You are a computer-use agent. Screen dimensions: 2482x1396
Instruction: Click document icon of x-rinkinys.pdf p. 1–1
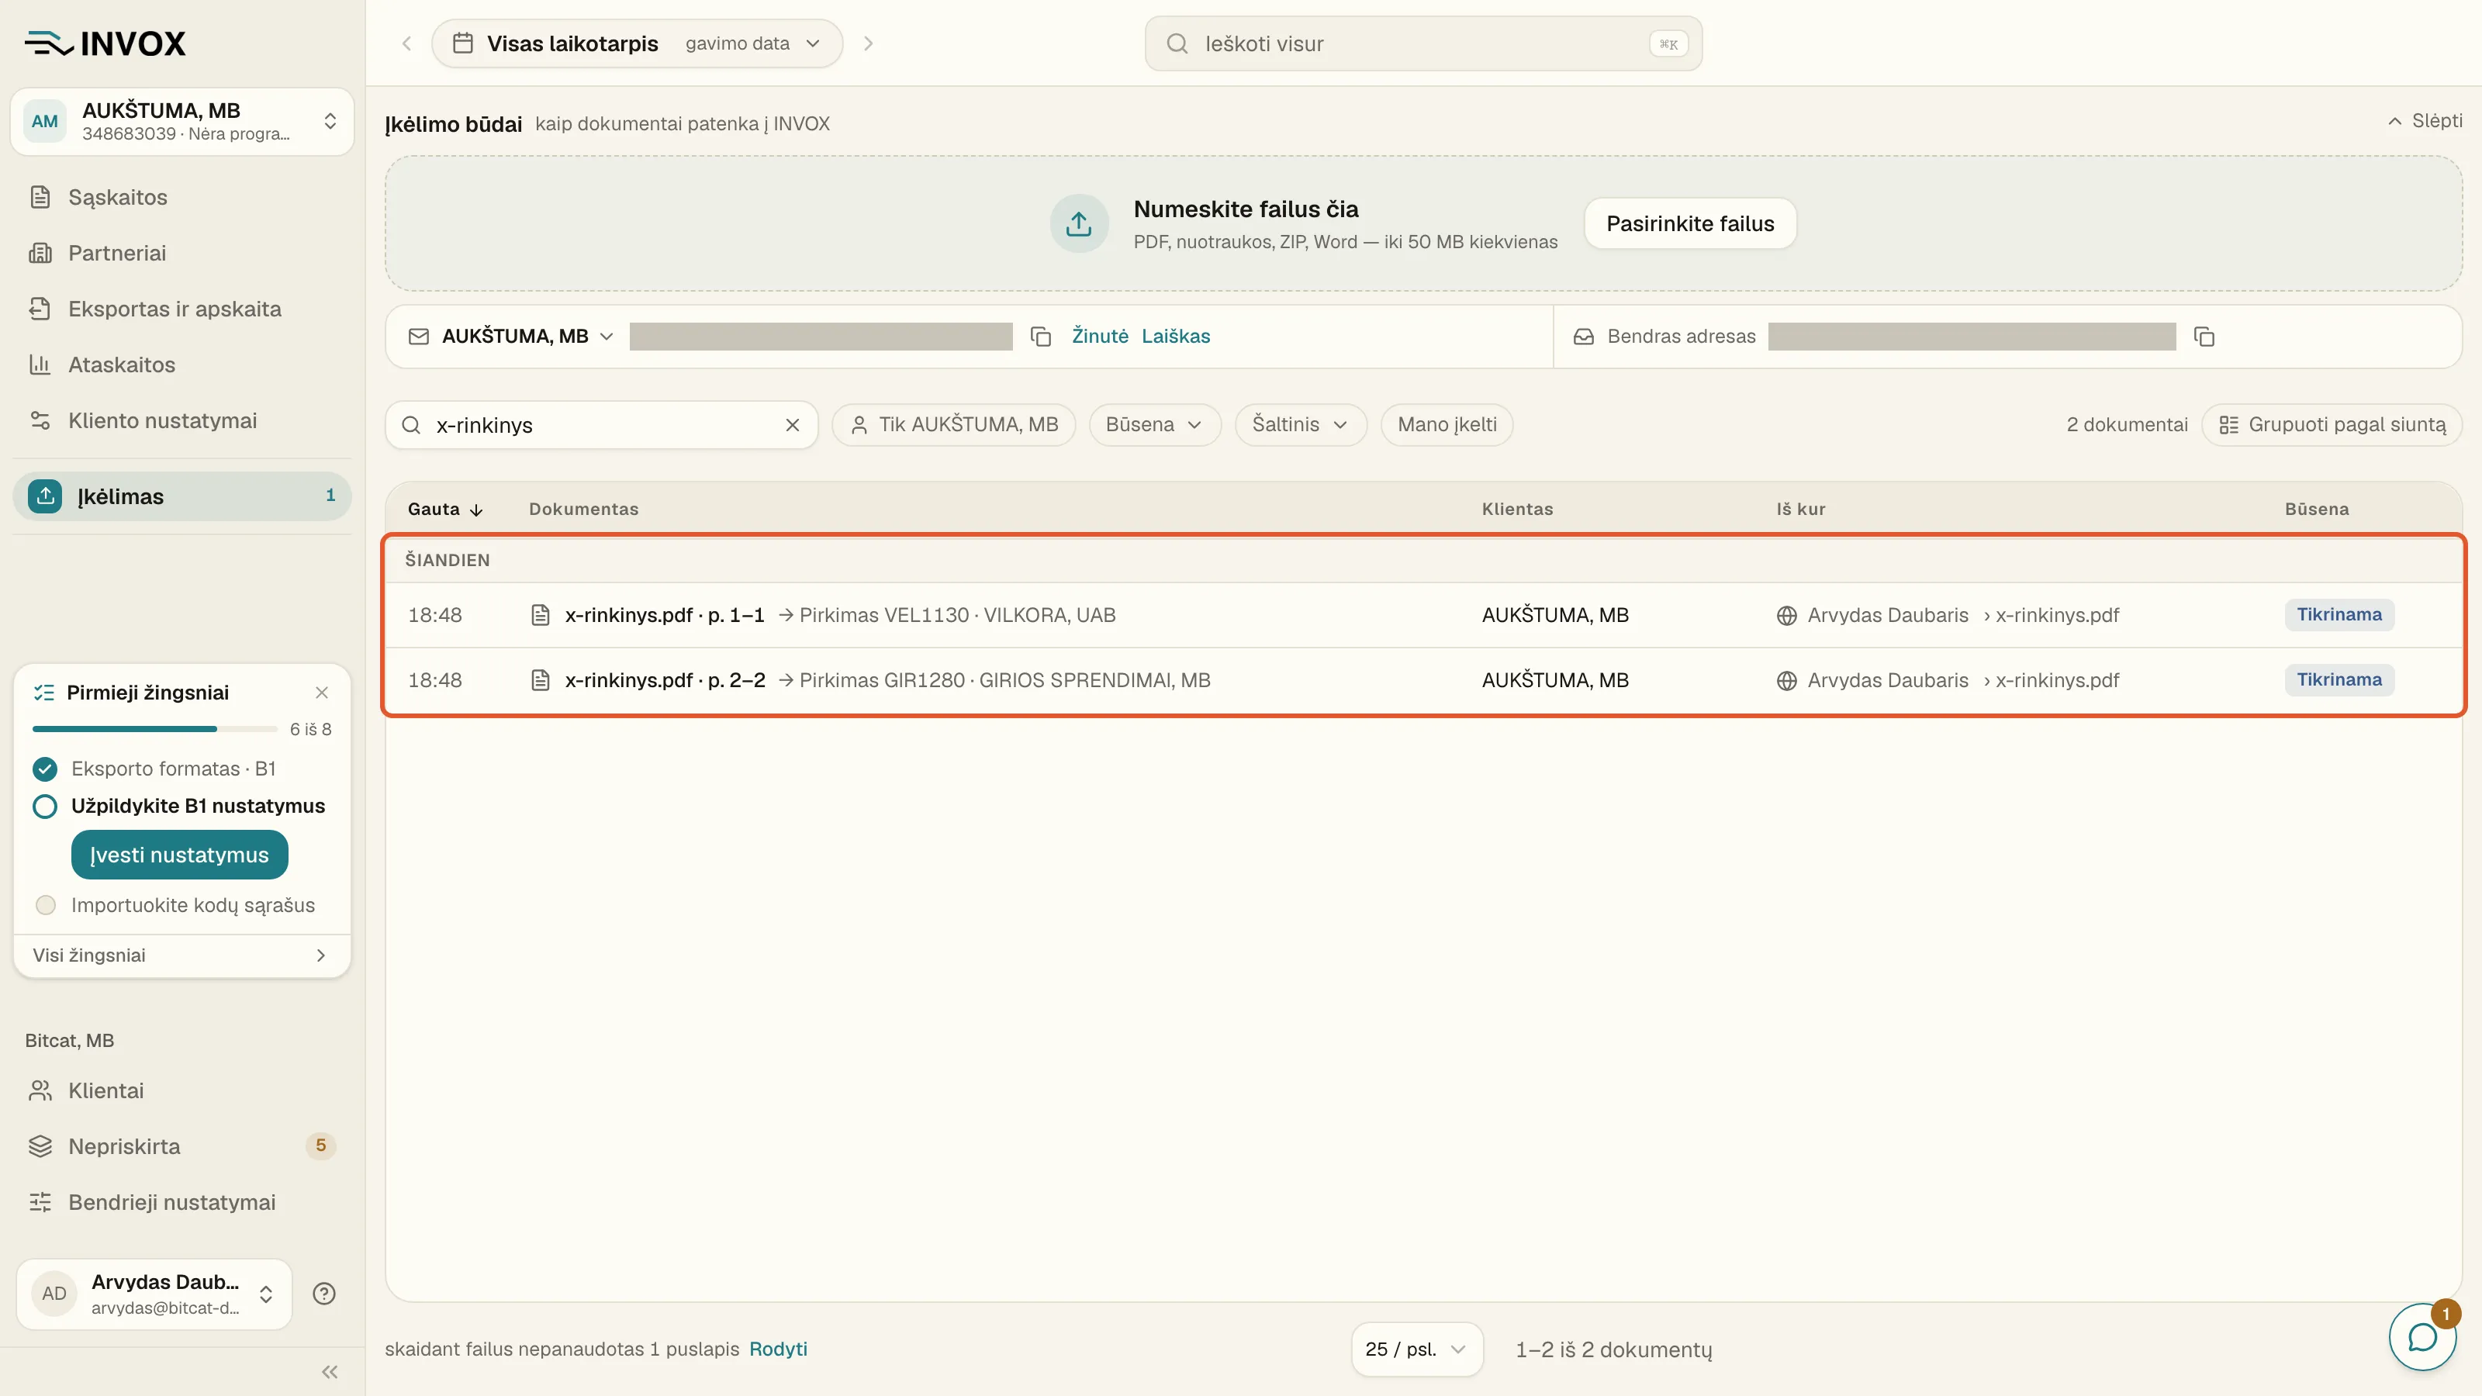pos(541,615)
